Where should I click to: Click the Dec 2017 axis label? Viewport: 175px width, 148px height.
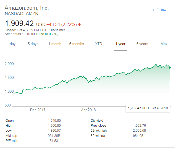(38, 110)
